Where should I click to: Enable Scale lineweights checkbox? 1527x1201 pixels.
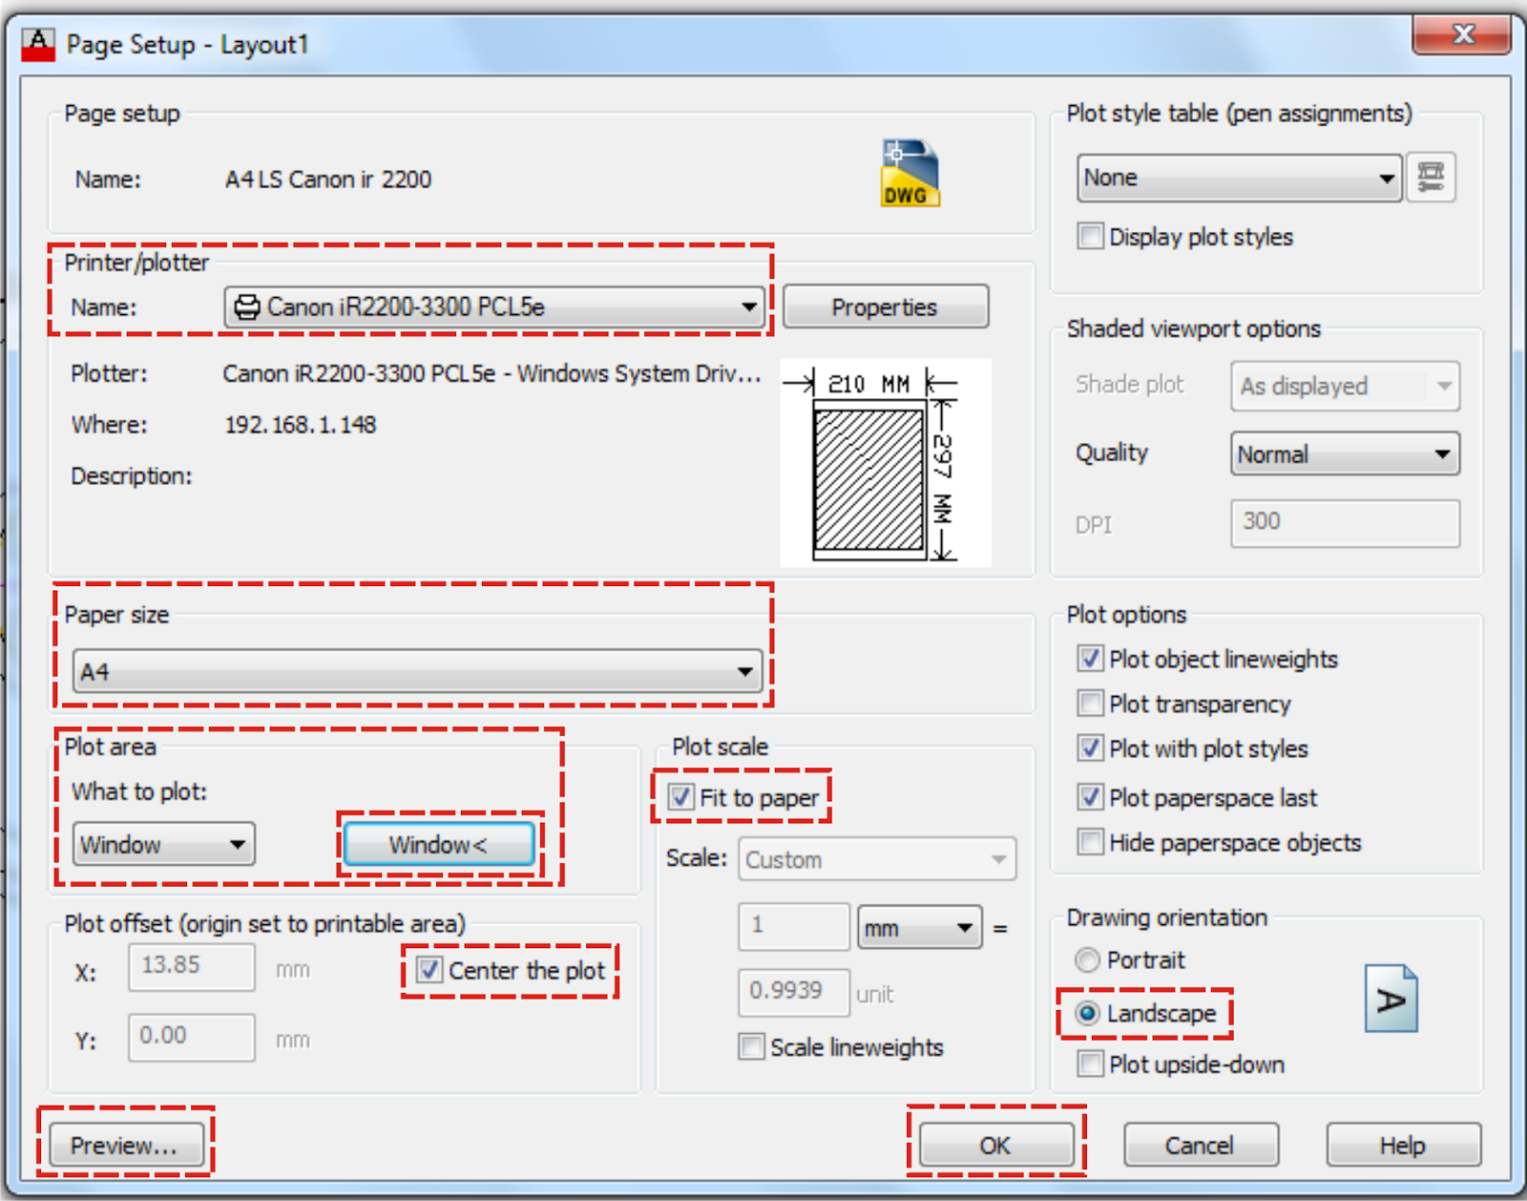(x=751, y=1047)
